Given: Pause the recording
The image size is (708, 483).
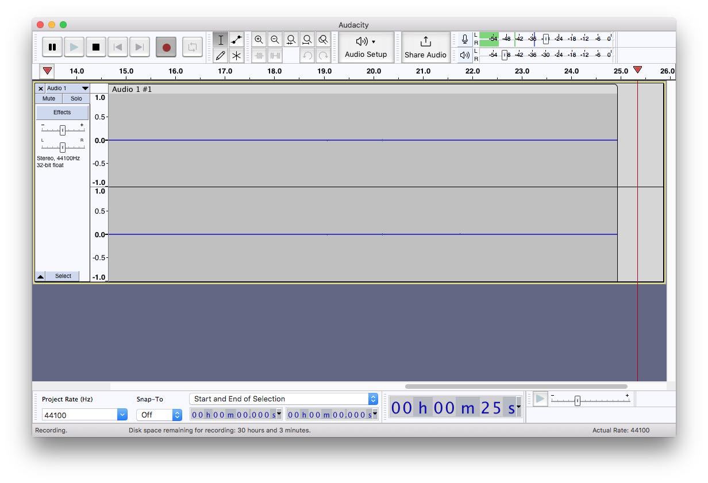Looking at the screenshot, I should (x=52, y=47).
